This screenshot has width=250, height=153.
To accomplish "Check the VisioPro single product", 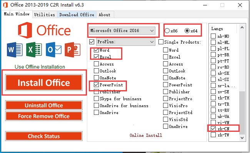I will [x=165, y=106].
